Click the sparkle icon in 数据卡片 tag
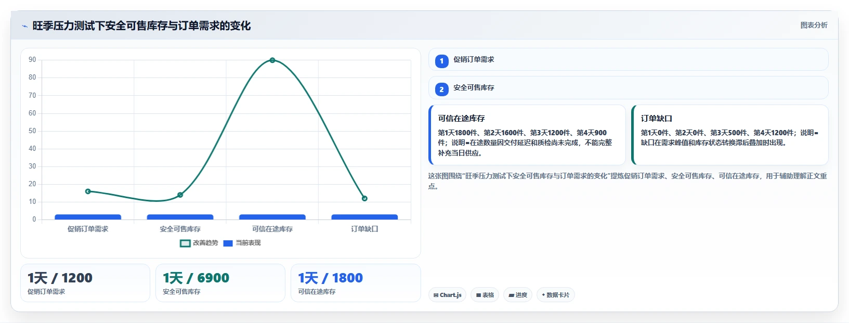 point(543,295)
